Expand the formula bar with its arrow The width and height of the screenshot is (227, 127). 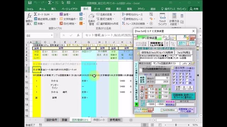(200, 35)
